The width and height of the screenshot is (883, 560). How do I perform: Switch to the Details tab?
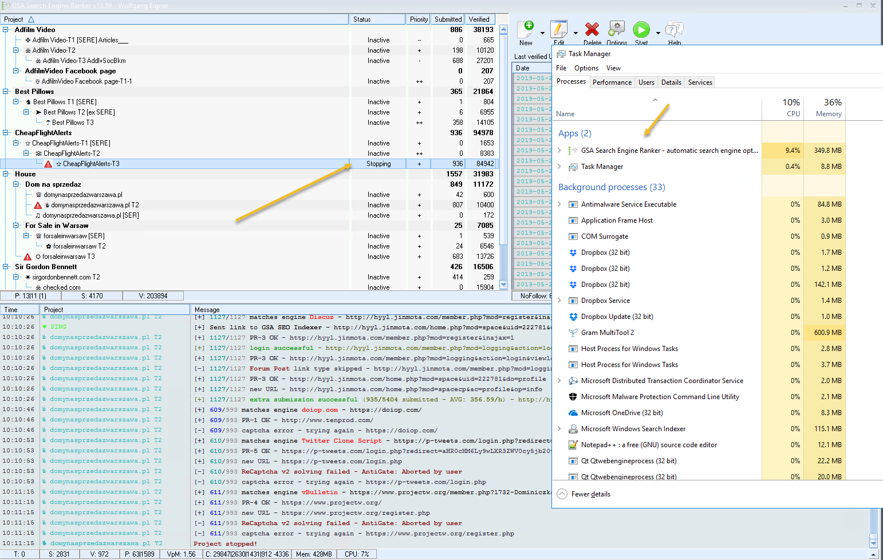pos(671,82)
